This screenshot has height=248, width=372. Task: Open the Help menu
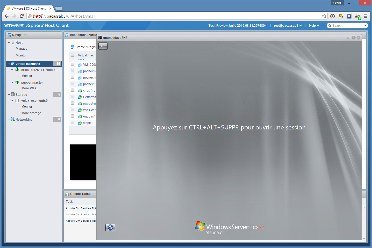point(314,26)
